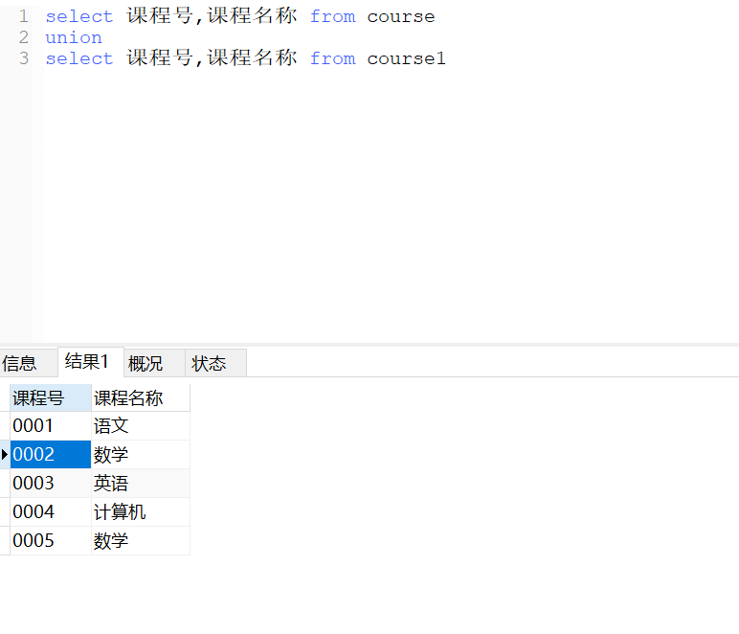Select cell 0003 in results
Screen dimensions: 739x634
[x=51, y=483]
